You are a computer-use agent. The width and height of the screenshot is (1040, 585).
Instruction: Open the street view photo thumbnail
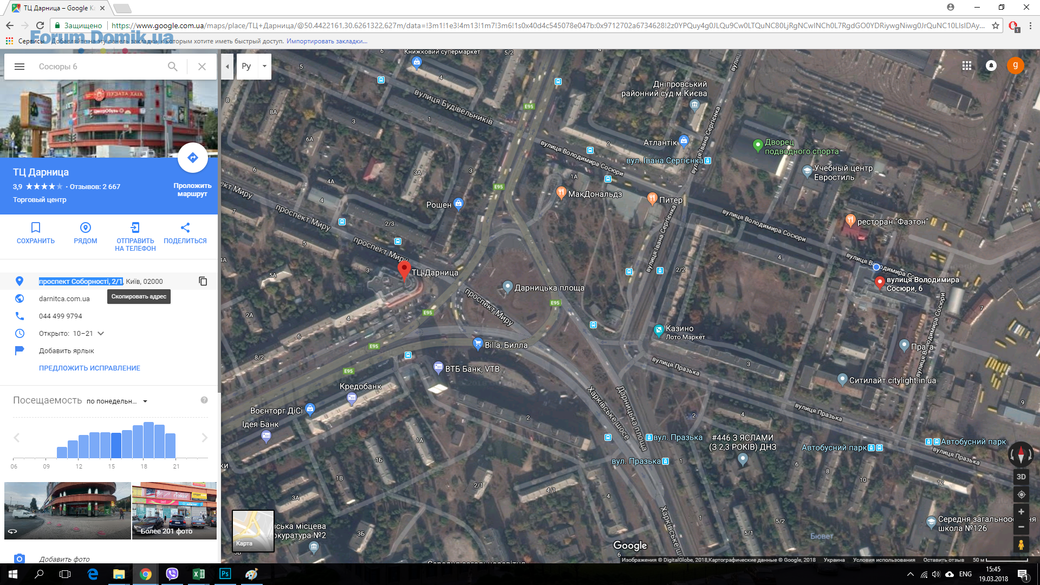[x=68, y=511]
